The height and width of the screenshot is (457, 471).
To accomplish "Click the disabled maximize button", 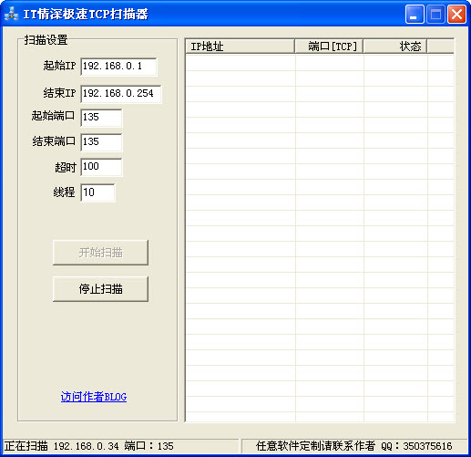I will point(435,14).
